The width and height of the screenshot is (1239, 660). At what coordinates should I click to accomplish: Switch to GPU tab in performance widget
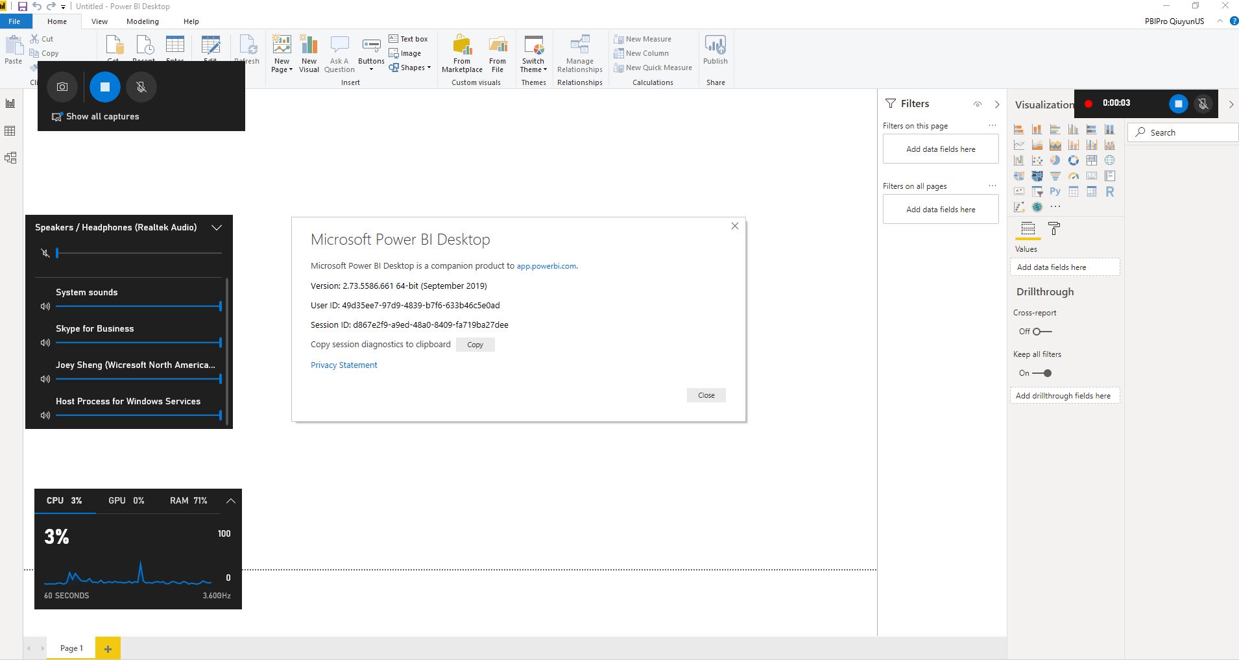[x=126, y=500]
